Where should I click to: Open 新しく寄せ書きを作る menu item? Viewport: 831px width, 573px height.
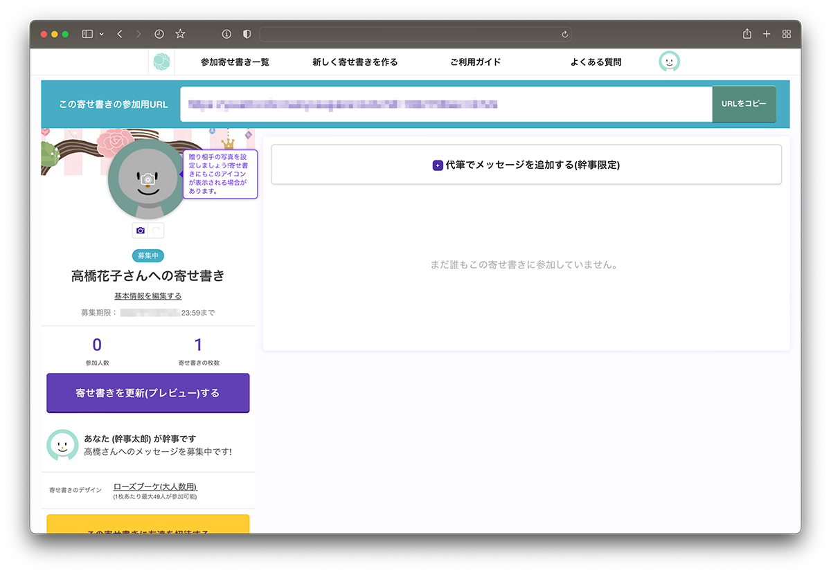point(355,62)
